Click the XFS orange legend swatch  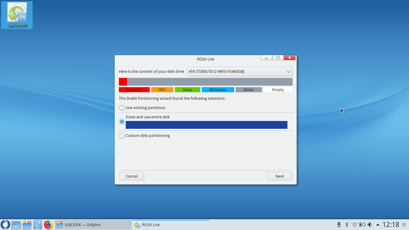(162, 90)
